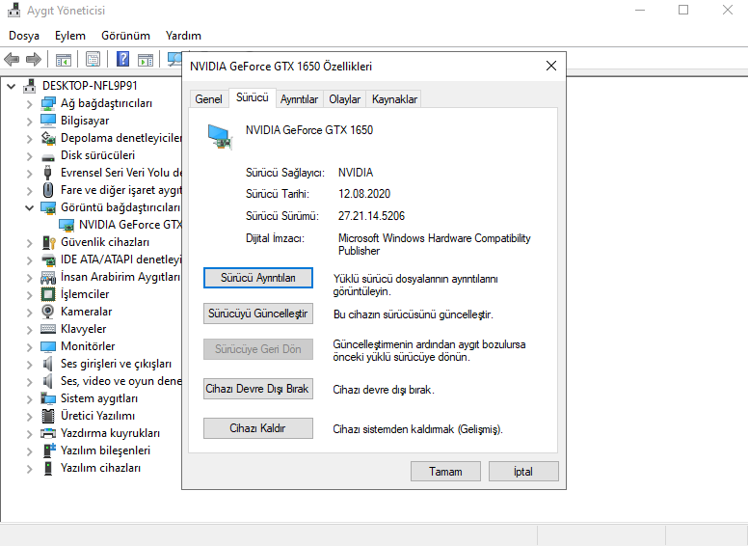This screenshot has height=546, width=748.
Task: Expand the Ağ bağdaştırıcıları category
Action: (x=30, y=104)
